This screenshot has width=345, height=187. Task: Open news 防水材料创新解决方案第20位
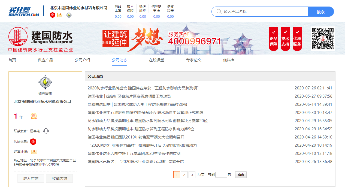point(147,121)
